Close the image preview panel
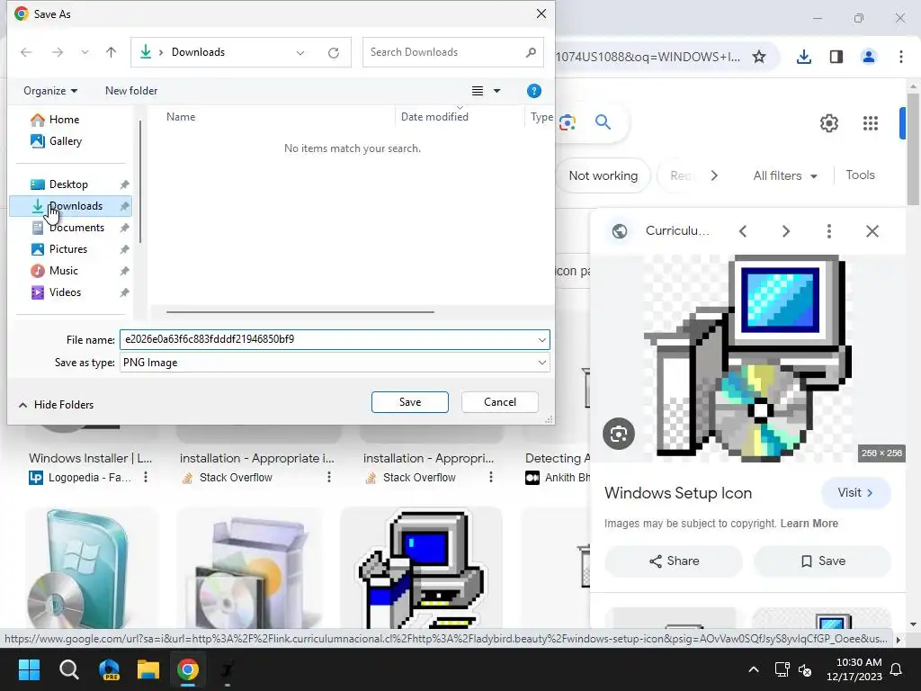The image size is (921, 691). pyautogui.click(x=872, y=231)
